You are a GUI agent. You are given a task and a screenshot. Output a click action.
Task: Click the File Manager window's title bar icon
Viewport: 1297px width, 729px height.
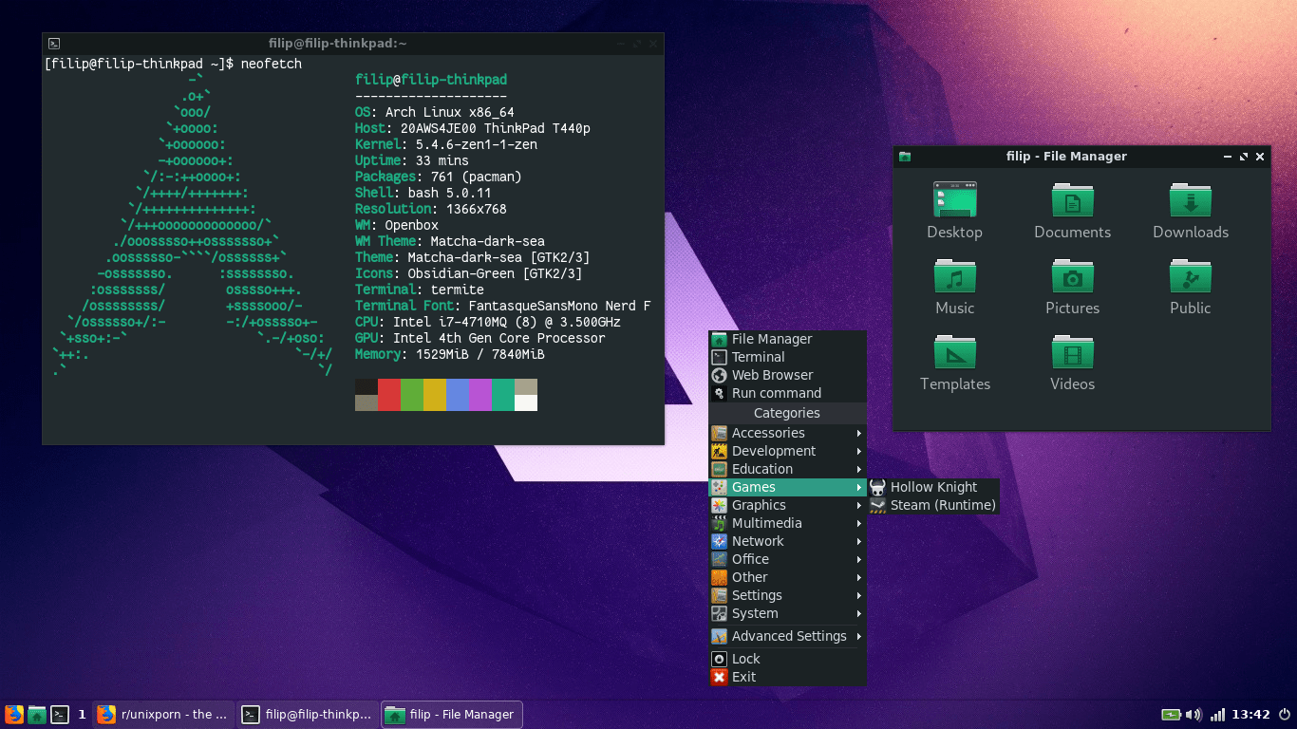pos(905,157)
